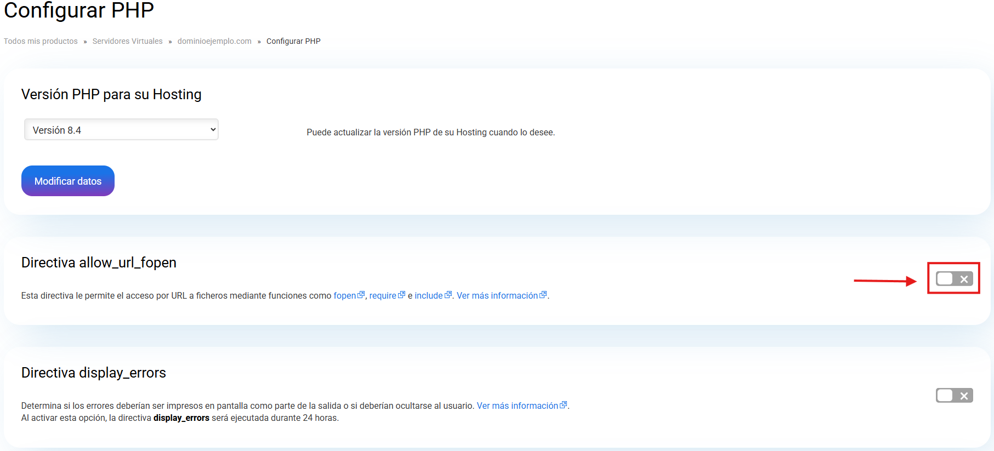Open Ver más información for allow_url_fopen
The height and width of the screenshot is (451, 994).
[497, 296]
